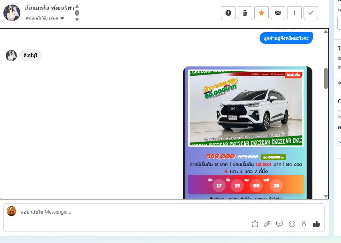Mark as unread with the envelope icon
Image resolution: width=341 pixels, height=243 pixels.
tap(278, 13)
